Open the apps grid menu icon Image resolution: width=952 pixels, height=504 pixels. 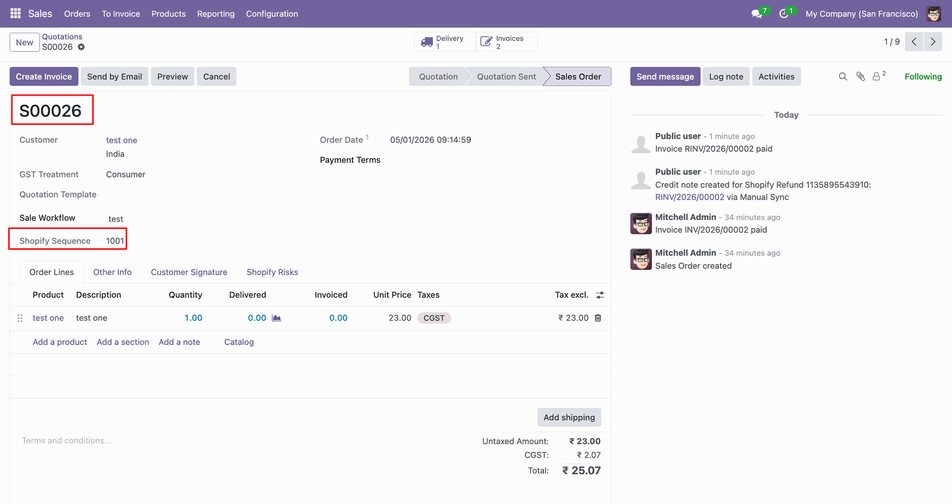point(15,13)
